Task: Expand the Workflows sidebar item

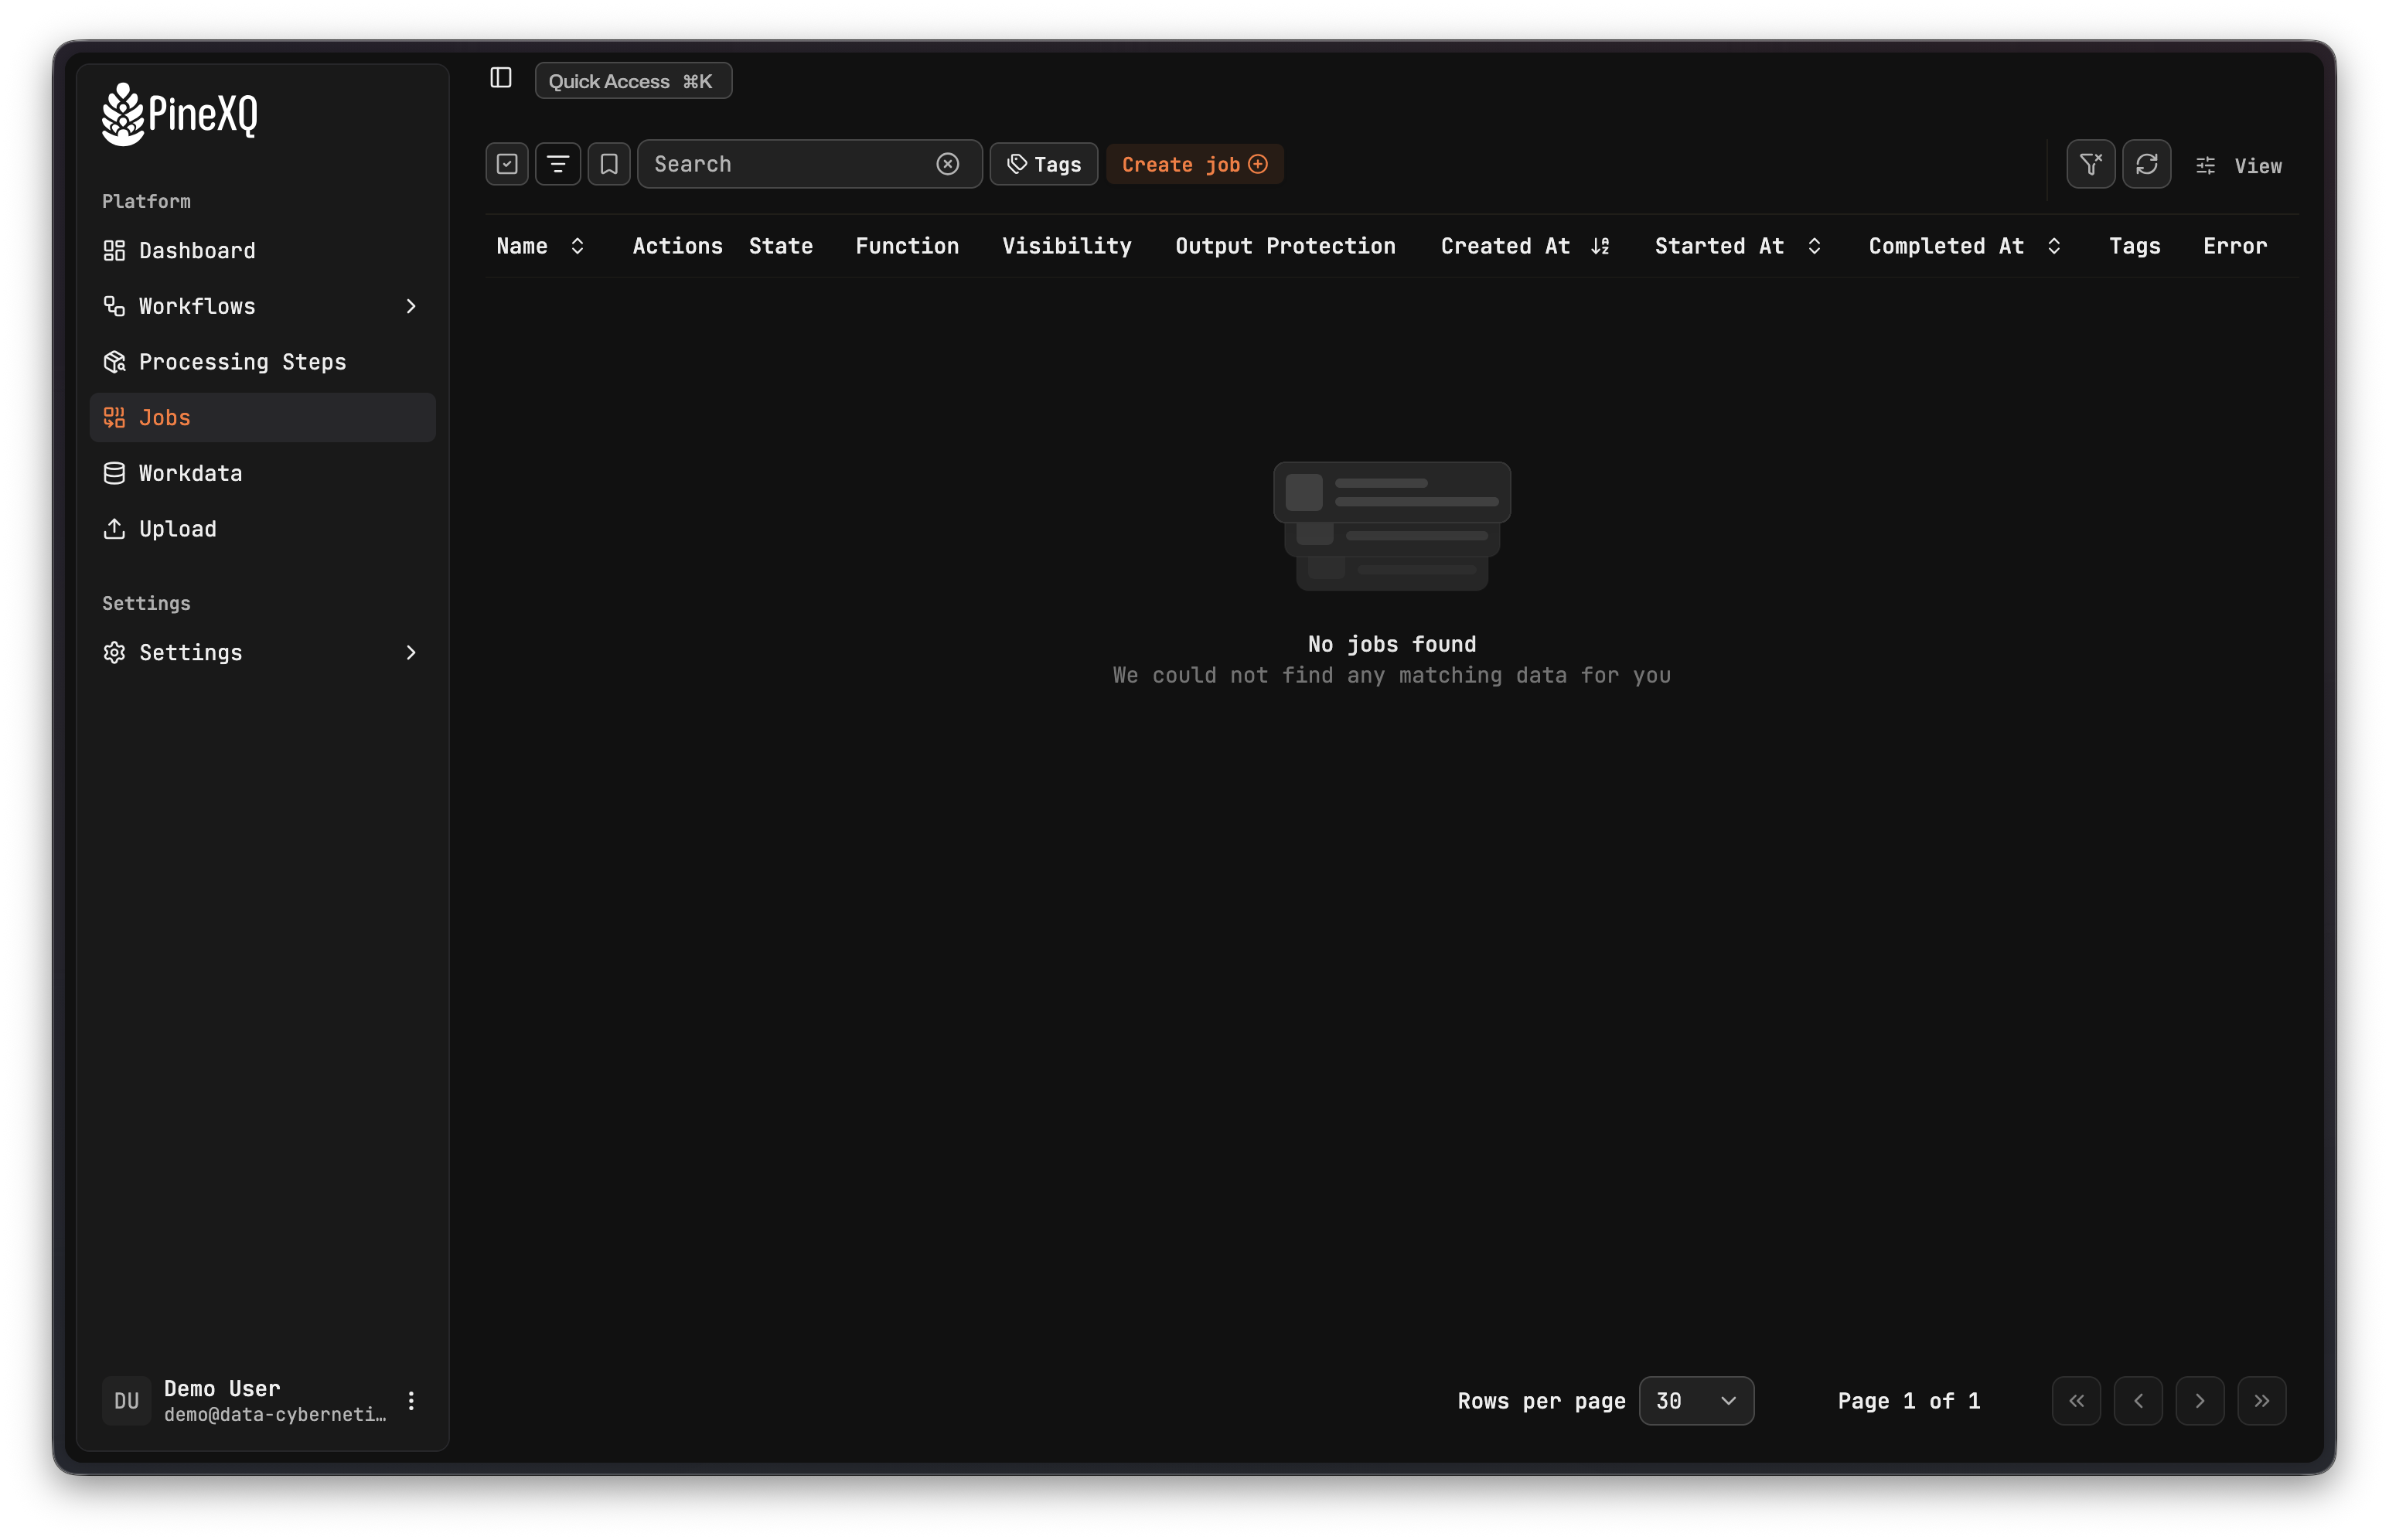Action: pyautogui.click(x=410, y=306)
